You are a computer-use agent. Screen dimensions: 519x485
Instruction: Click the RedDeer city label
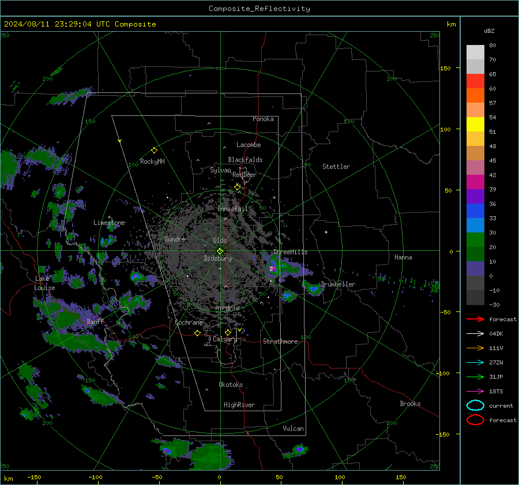pyautogui.click(x=245, y=175)
